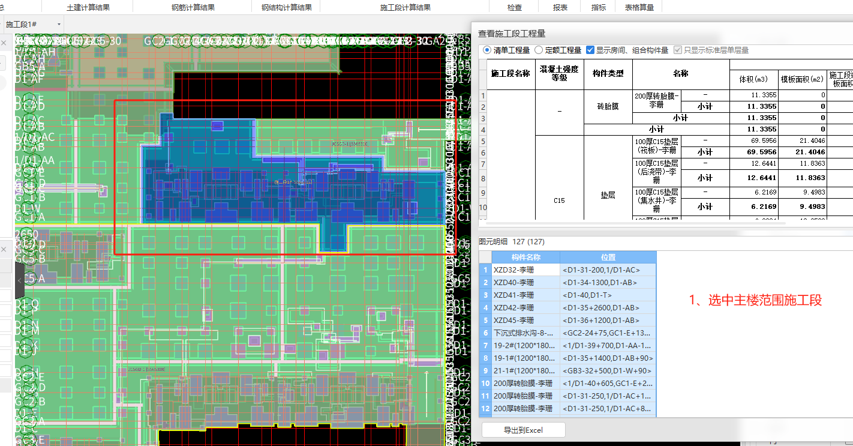
Task: Open the 表格算量 ribbon group
Action: (639, 7)
